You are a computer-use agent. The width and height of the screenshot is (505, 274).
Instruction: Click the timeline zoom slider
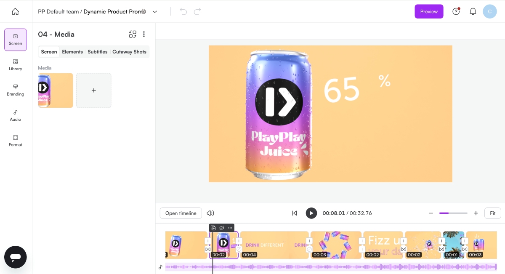click(x=453, y=213)
